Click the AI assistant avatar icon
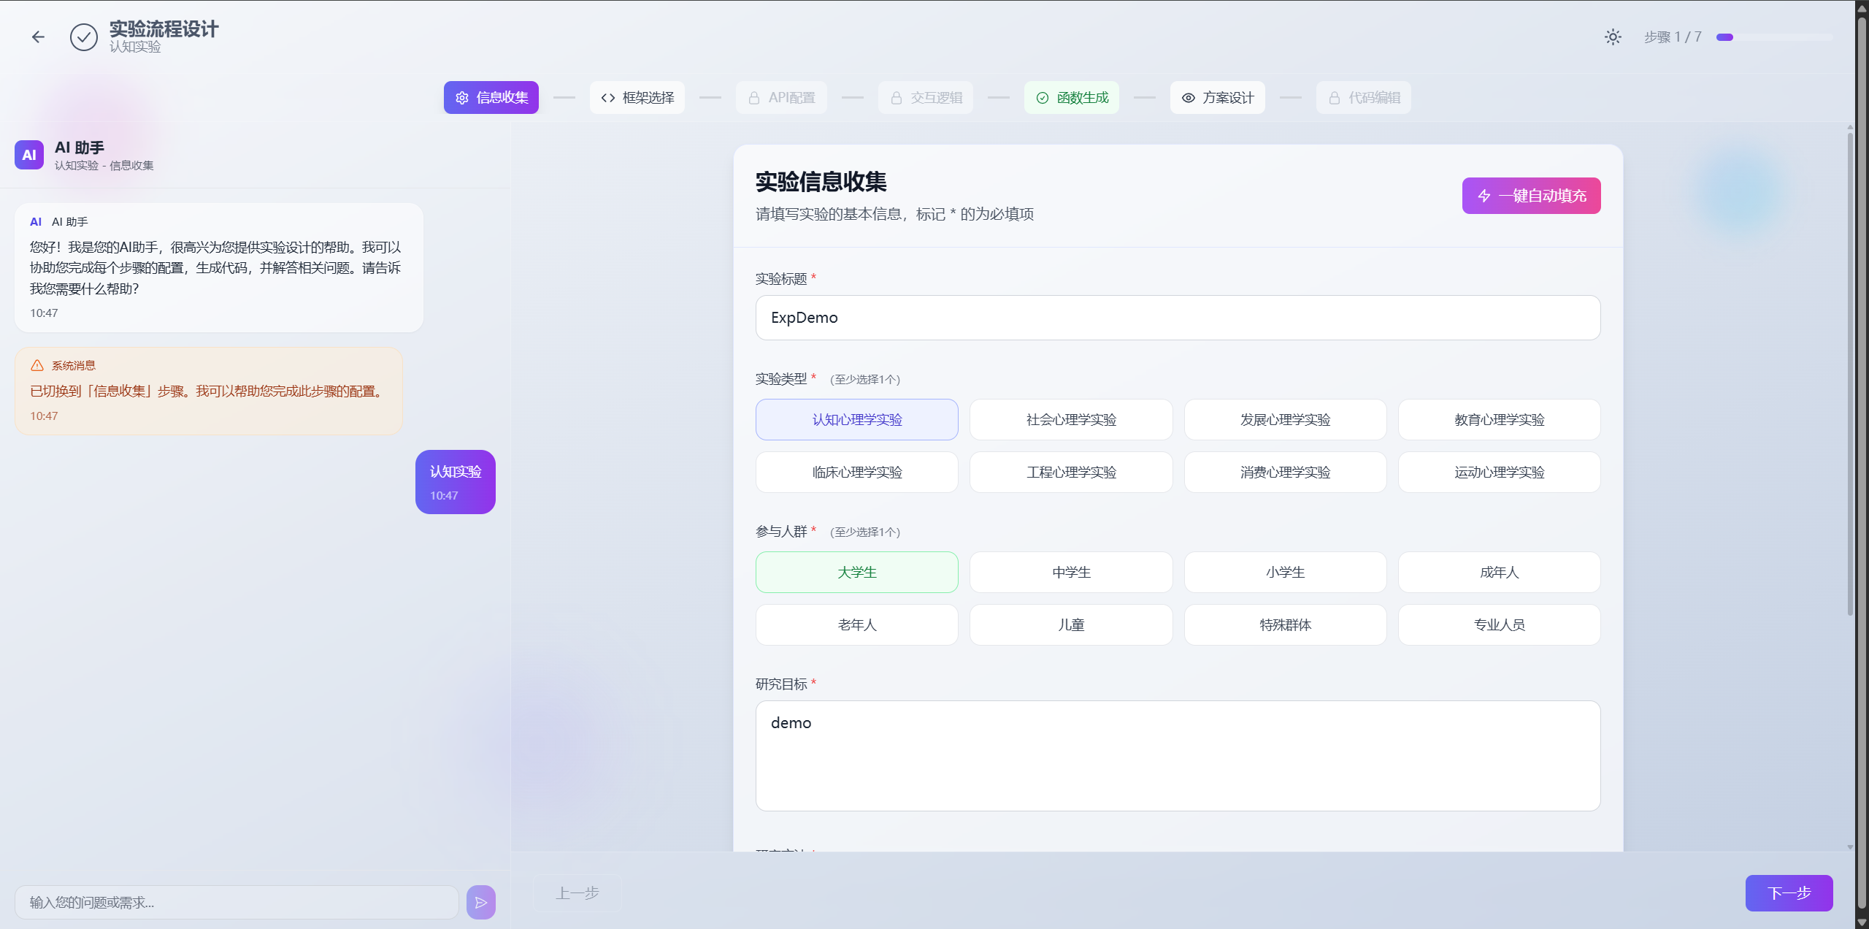The height and width of the screenshot is (929, 1869). click(x=29, y=155)
